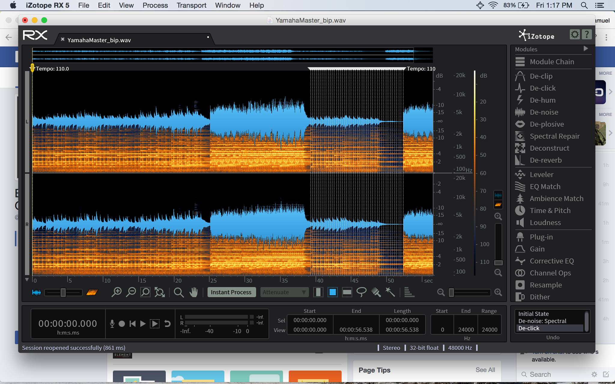Open the Leveler module
The height and width of the screenshot is (384, 615).
click(541, 175)
